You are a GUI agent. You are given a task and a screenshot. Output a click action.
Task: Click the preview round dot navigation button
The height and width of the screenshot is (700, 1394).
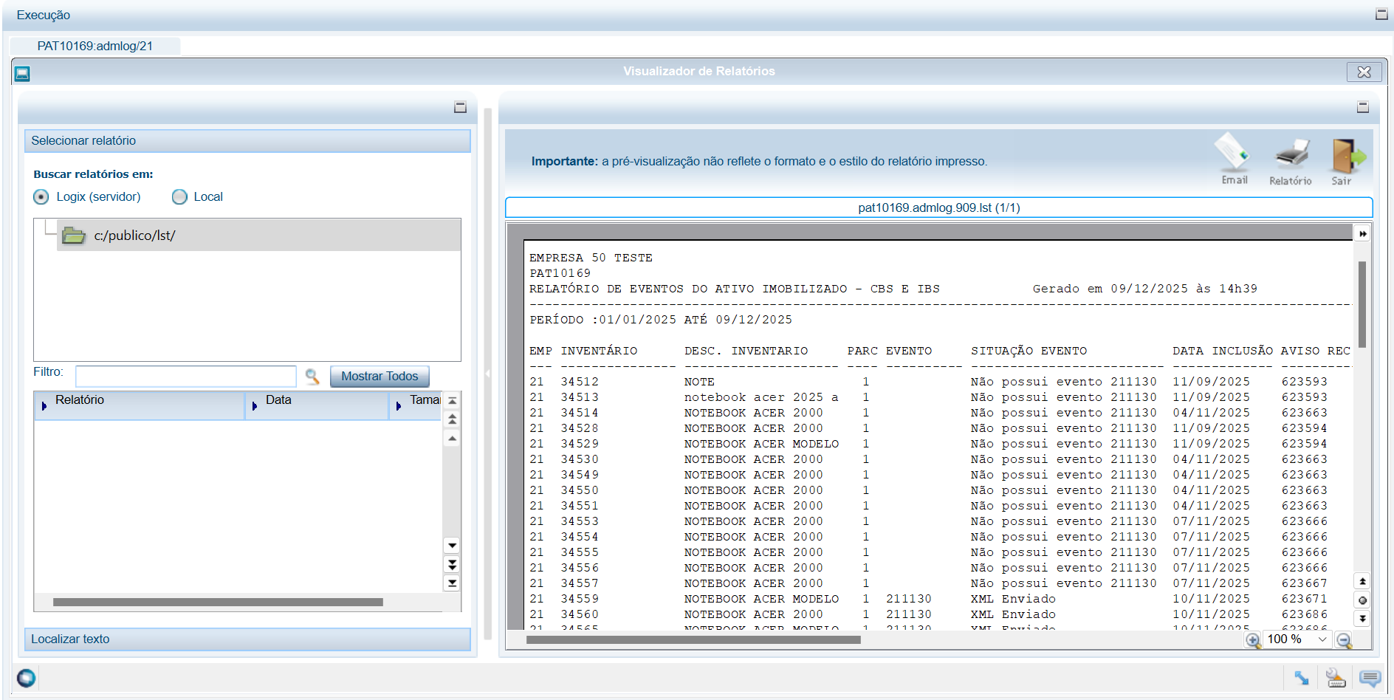[x=1362, y=600]
